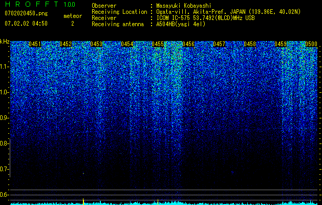
Task: Click the Observer field label
Action: click(x=104, y=6)
